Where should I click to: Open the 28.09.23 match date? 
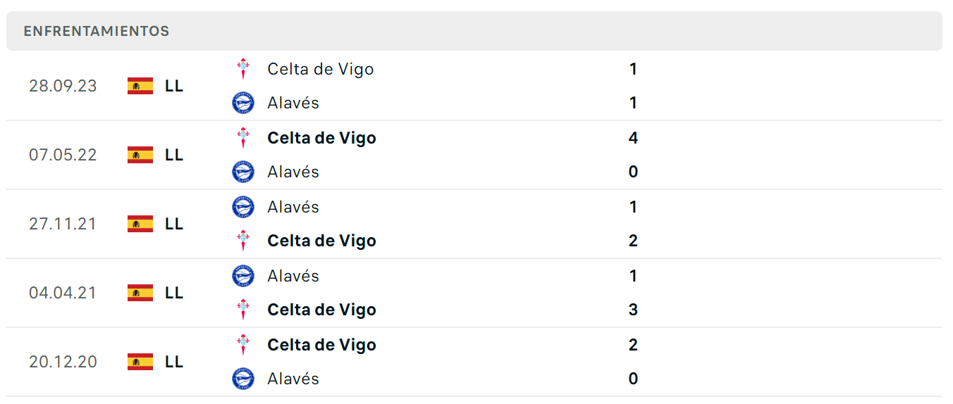point(63,86)
